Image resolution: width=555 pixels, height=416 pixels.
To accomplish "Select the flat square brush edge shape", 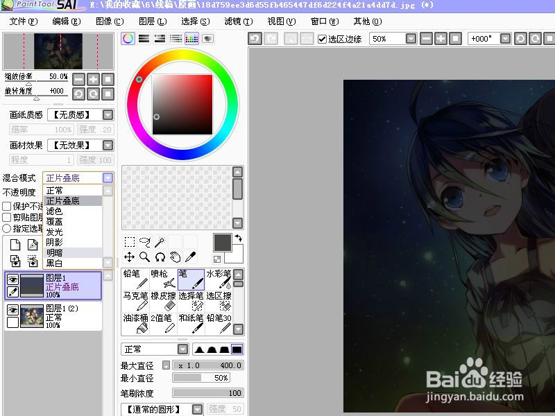I will click(x=237, y=350).
